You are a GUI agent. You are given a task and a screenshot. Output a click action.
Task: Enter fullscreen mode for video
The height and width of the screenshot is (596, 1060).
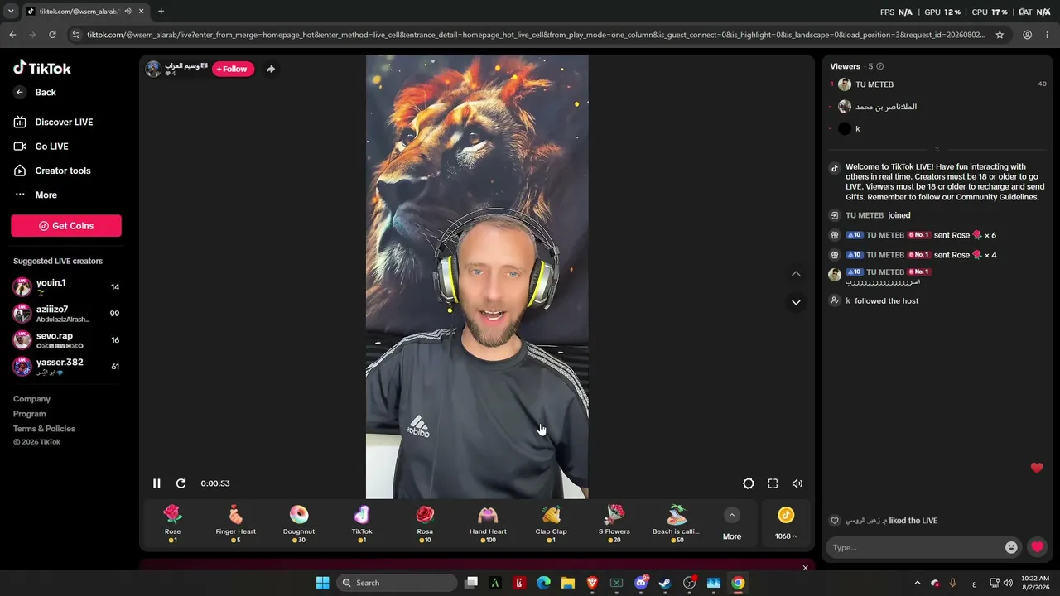coord(773,483)
